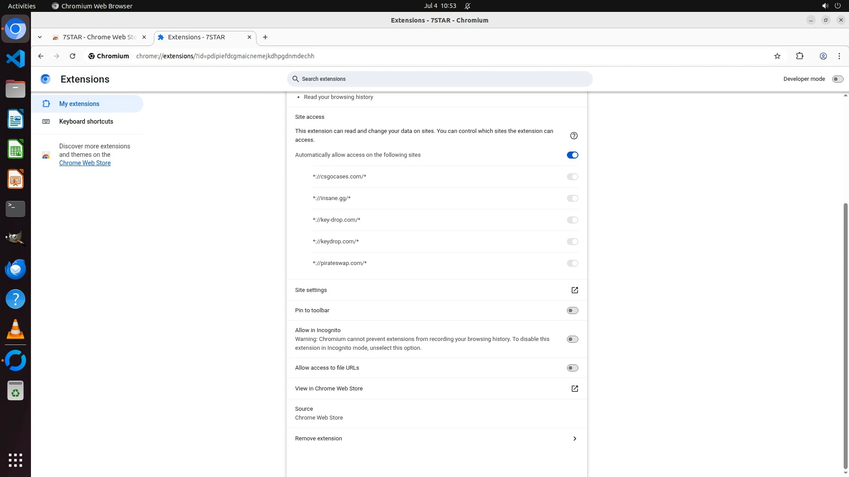The height and width of the screenshot is (477, 849).
Task: Enable Allow access to file URLs
Action: pos(572,368)
